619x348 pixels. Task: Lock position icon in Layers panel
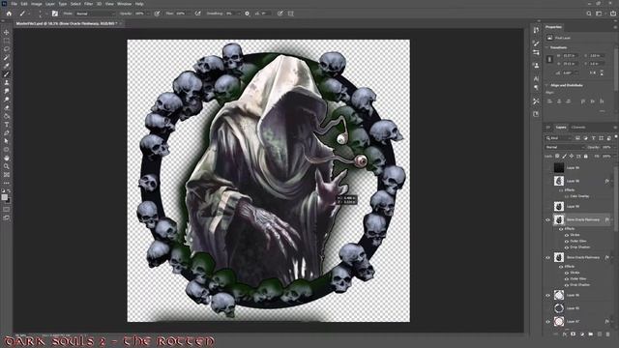(x=572, y=157)
